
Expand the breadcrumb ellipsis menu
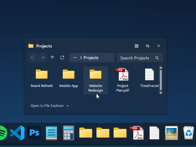pyautogui.click(x=75, y=58)
